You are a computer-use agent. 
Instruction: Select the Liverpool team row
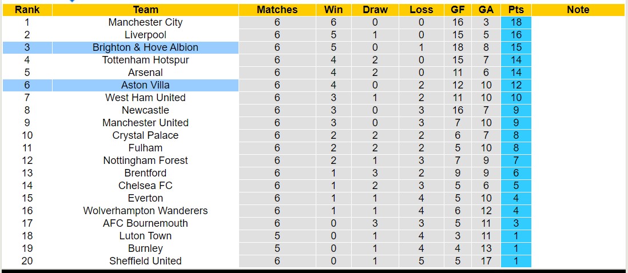tap(145, 35)
